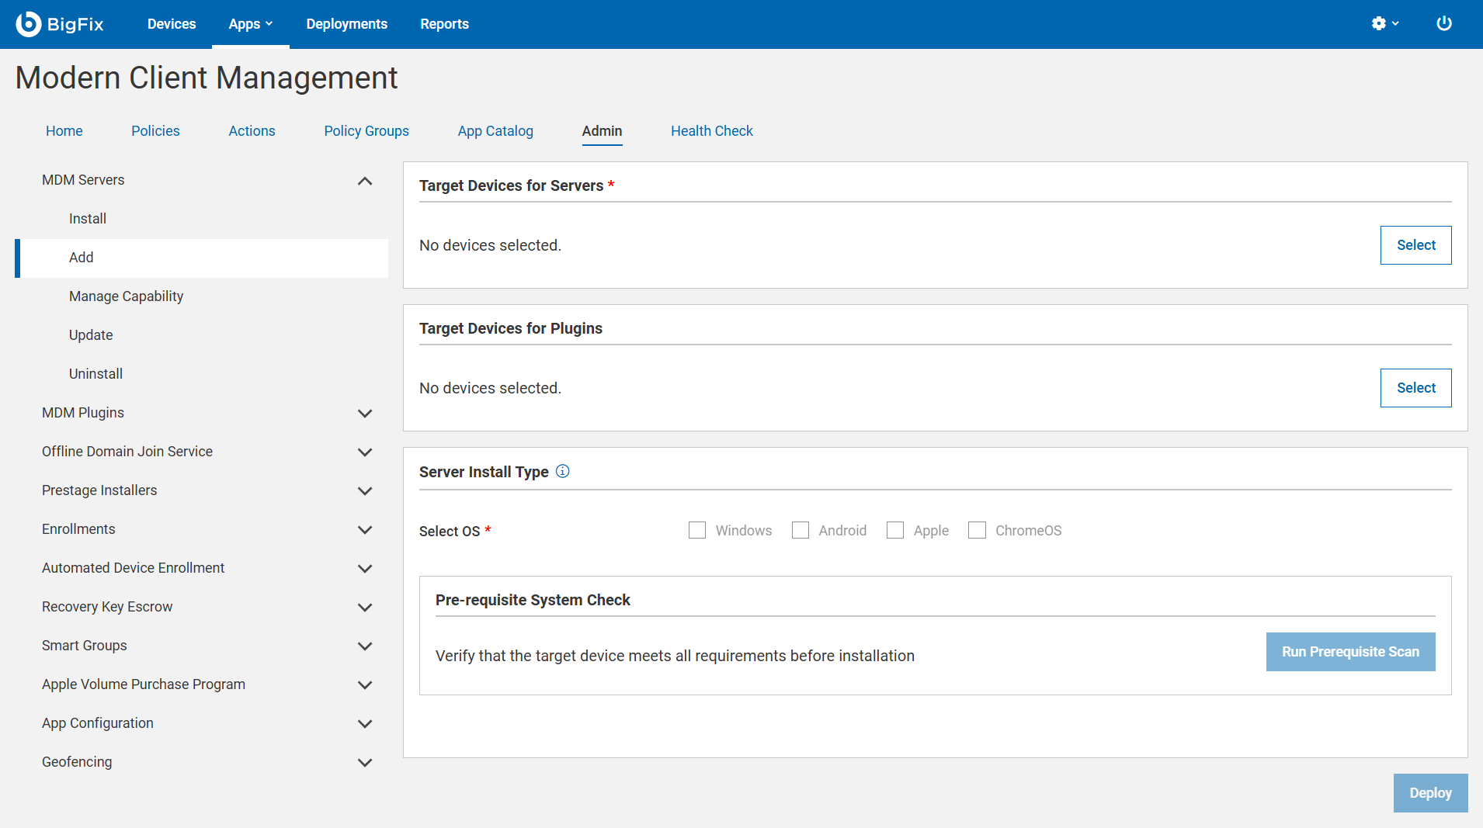Click the BigFix logo icon

tap(29, 24)
